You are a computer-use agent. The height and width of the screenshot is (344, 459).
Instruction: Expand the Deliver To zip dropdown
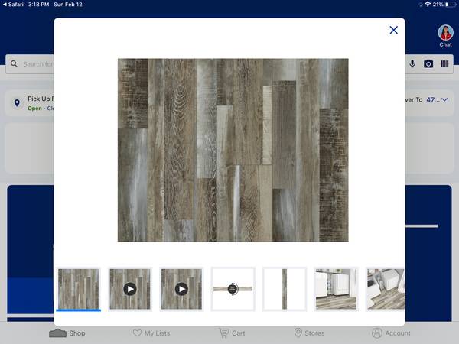[445, 99]
